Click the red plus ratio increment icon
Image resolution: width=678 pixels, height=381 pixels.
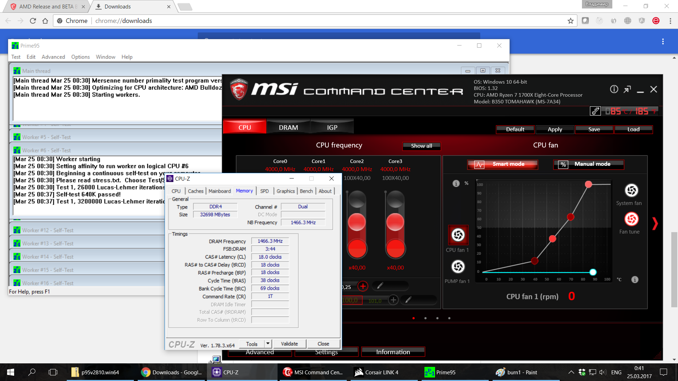click(x=363, y=286)
